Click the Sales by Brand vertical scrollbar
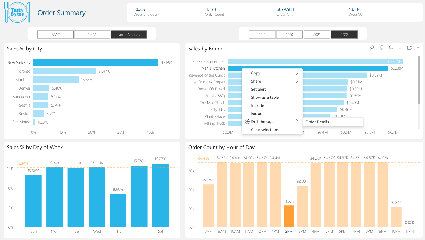This screenshot has height=240, width=425. (419, 80)
